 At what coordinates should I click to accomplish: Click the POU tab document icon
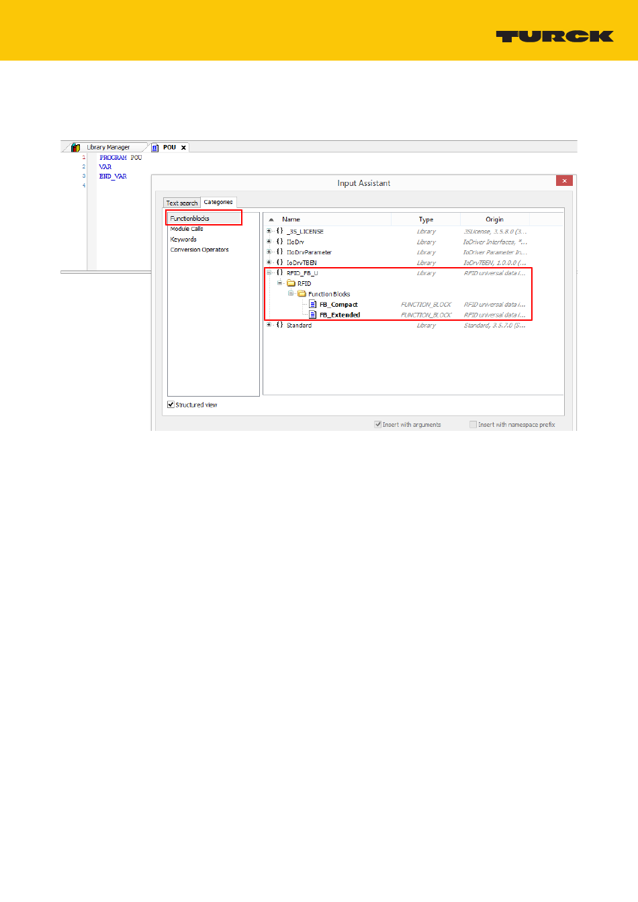tap(155, 148)
